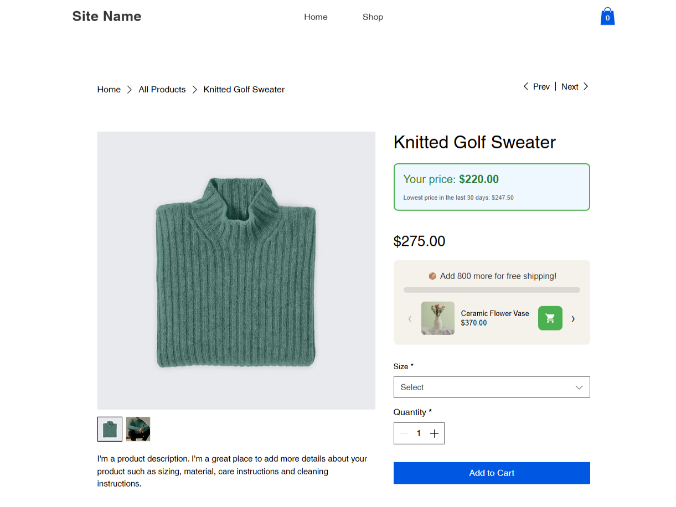Select the model wearing sweater thumbnail

point(138,429)
